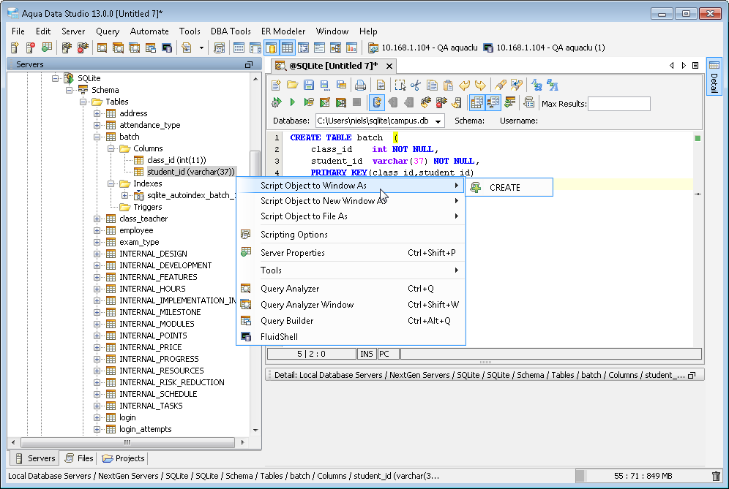The image size is (729, 489).
Task: Click the Server Properties grid icon in main toolbar
Action: [47, 48]
